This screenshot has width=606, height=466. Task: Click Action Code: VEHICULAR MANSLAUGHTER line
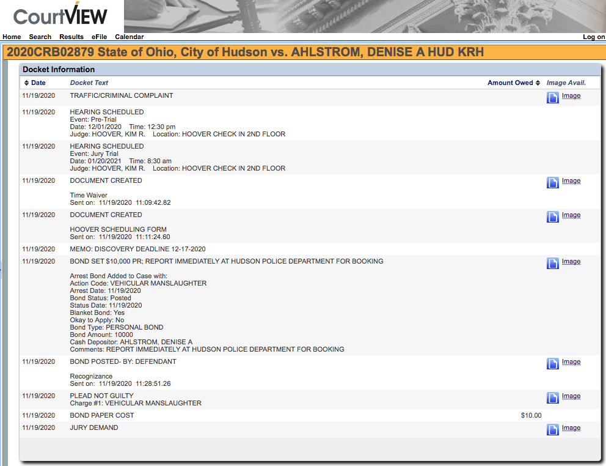point(138,283)
